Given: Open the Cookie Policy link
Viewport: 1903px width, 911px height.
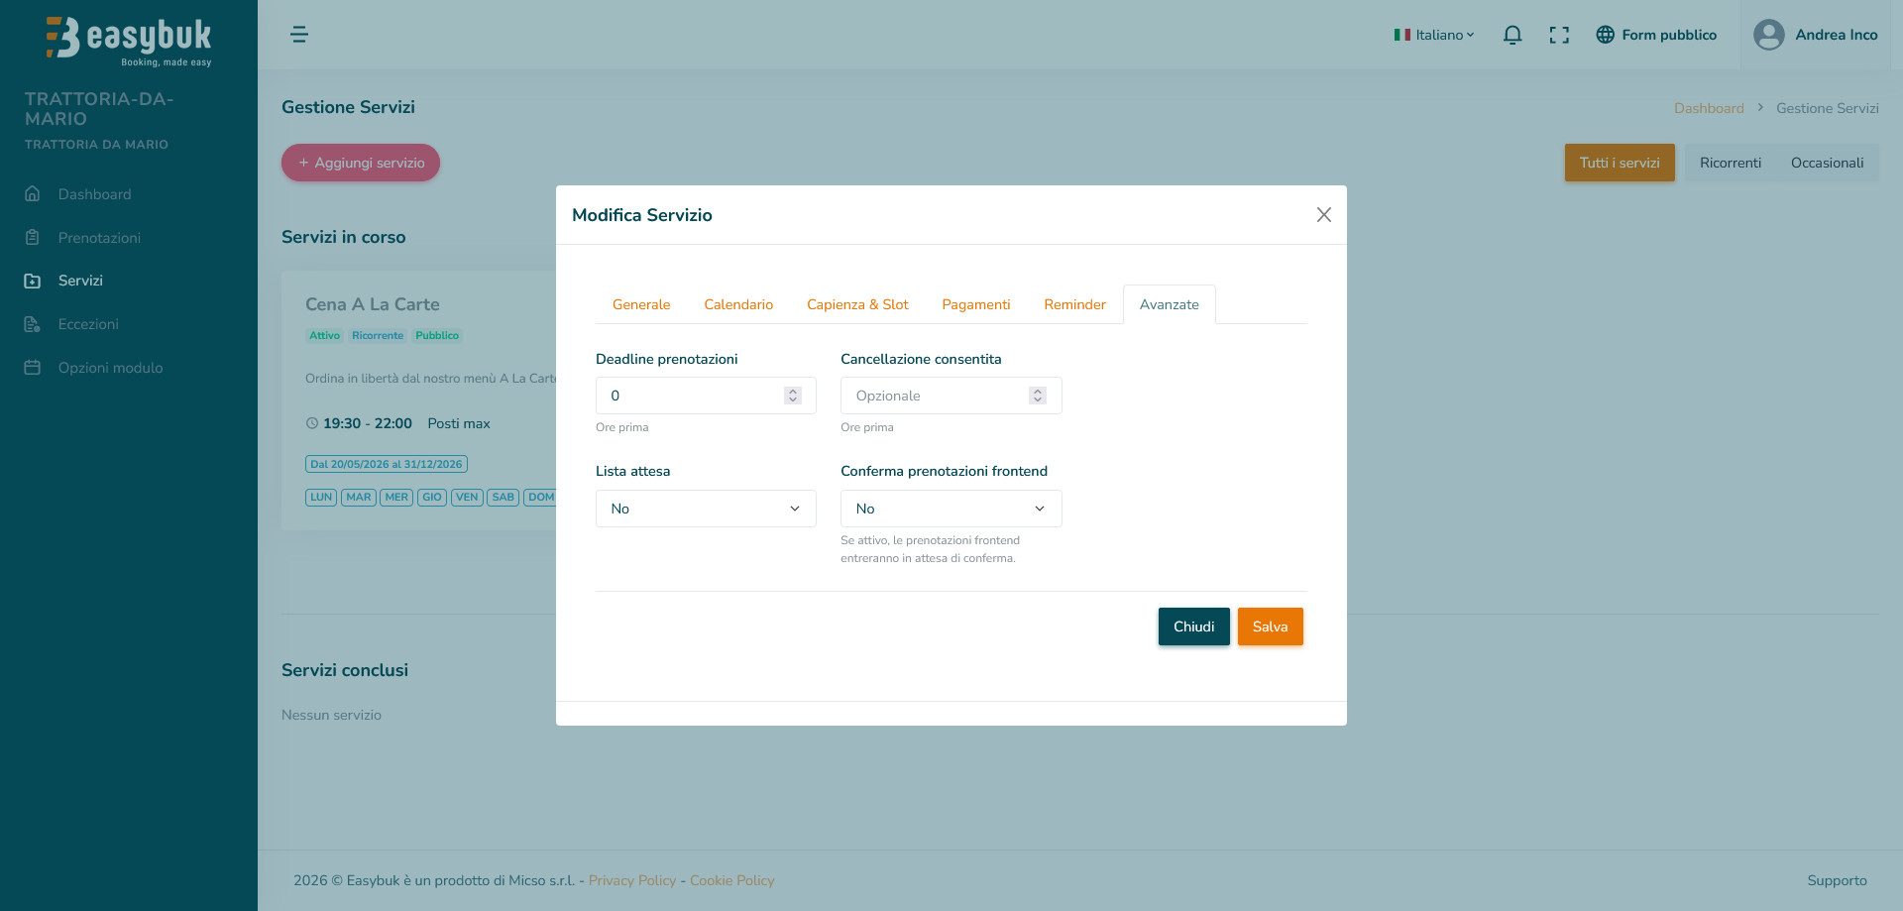Looking at the screenshot, I should pyautogui.click(x=732, y=880).
